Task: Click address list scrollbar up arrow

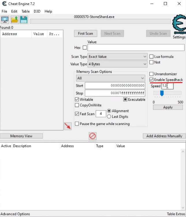Action: pos(183,152)
